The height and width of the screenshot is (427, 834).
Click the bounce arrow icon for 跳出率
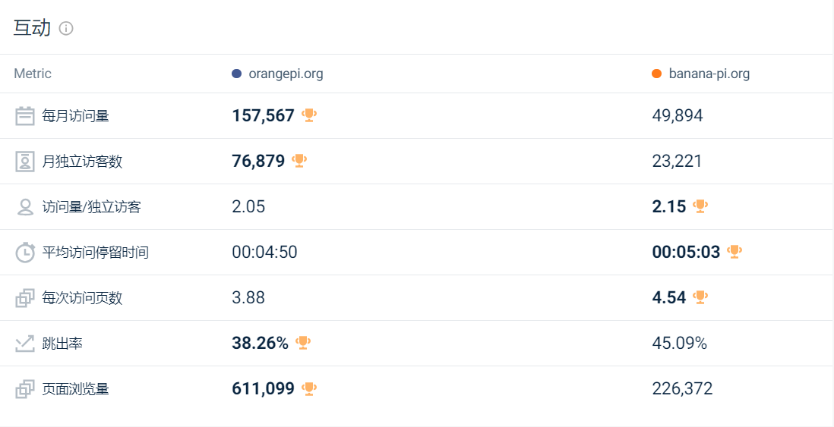(25, 344)
